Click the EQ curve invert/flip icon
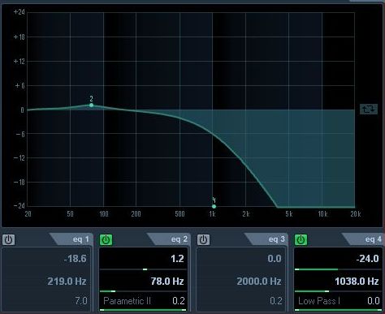 click(369, 110)
